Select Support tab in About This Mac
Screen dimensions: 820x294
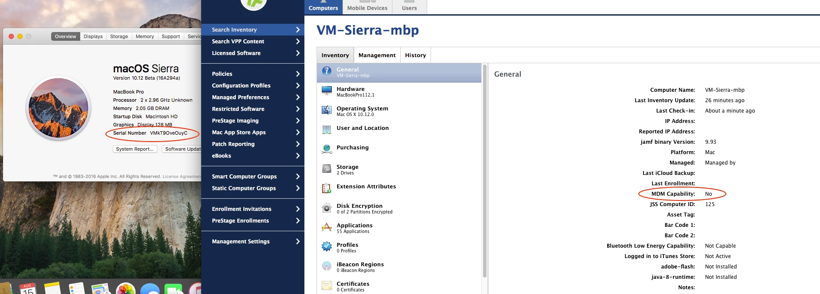(x=171, y=36)
